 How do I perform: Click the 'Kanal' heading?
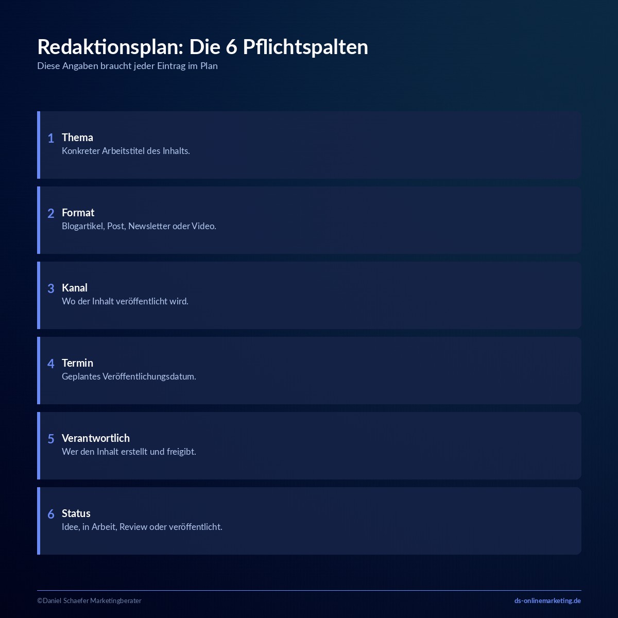click(x=75, y=288)
